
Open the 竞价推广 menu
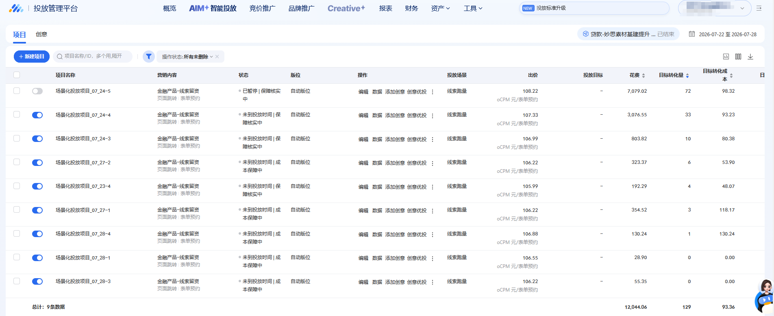point(262,8)
